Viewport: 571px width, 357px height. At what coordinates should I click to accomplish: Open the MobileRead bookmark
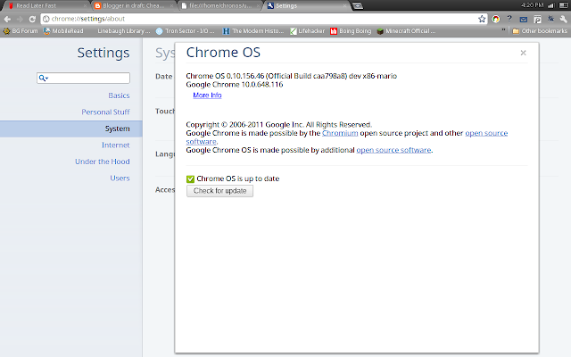[x=63, y=31]
